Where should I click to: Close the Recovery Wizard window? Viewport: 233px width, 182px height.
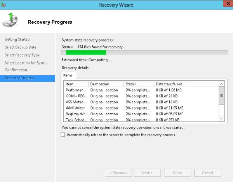[x=228, y=3]
